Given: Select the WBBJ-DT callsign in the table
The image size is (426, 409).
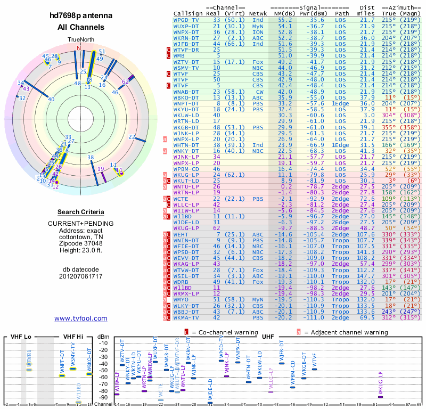Looking at the screenshot, I should tap(186, 312).
